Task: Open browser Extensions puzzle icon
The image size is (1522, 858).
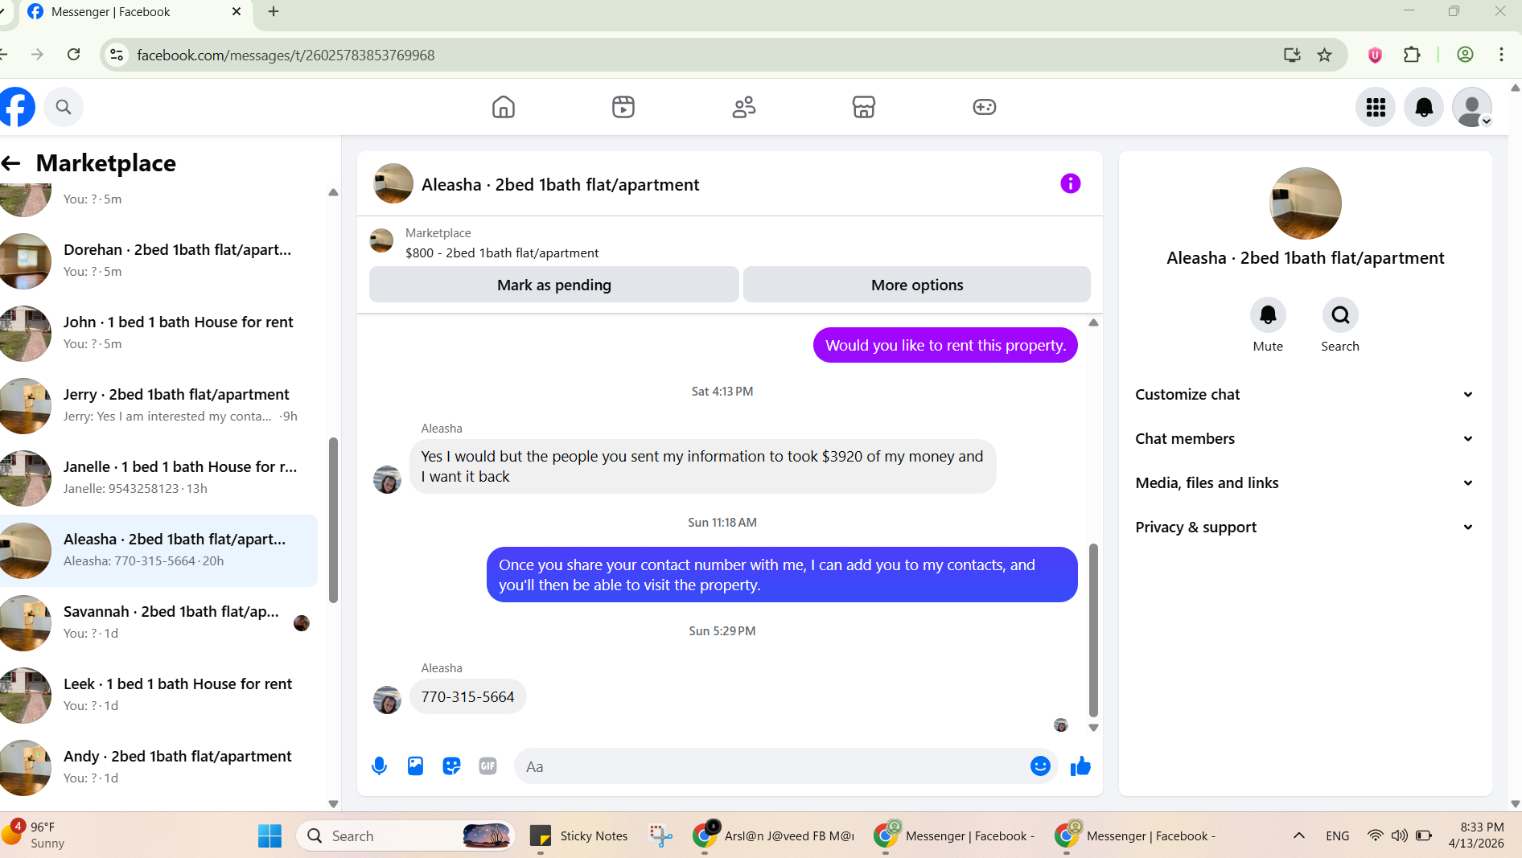Action: pos(1412,55)
